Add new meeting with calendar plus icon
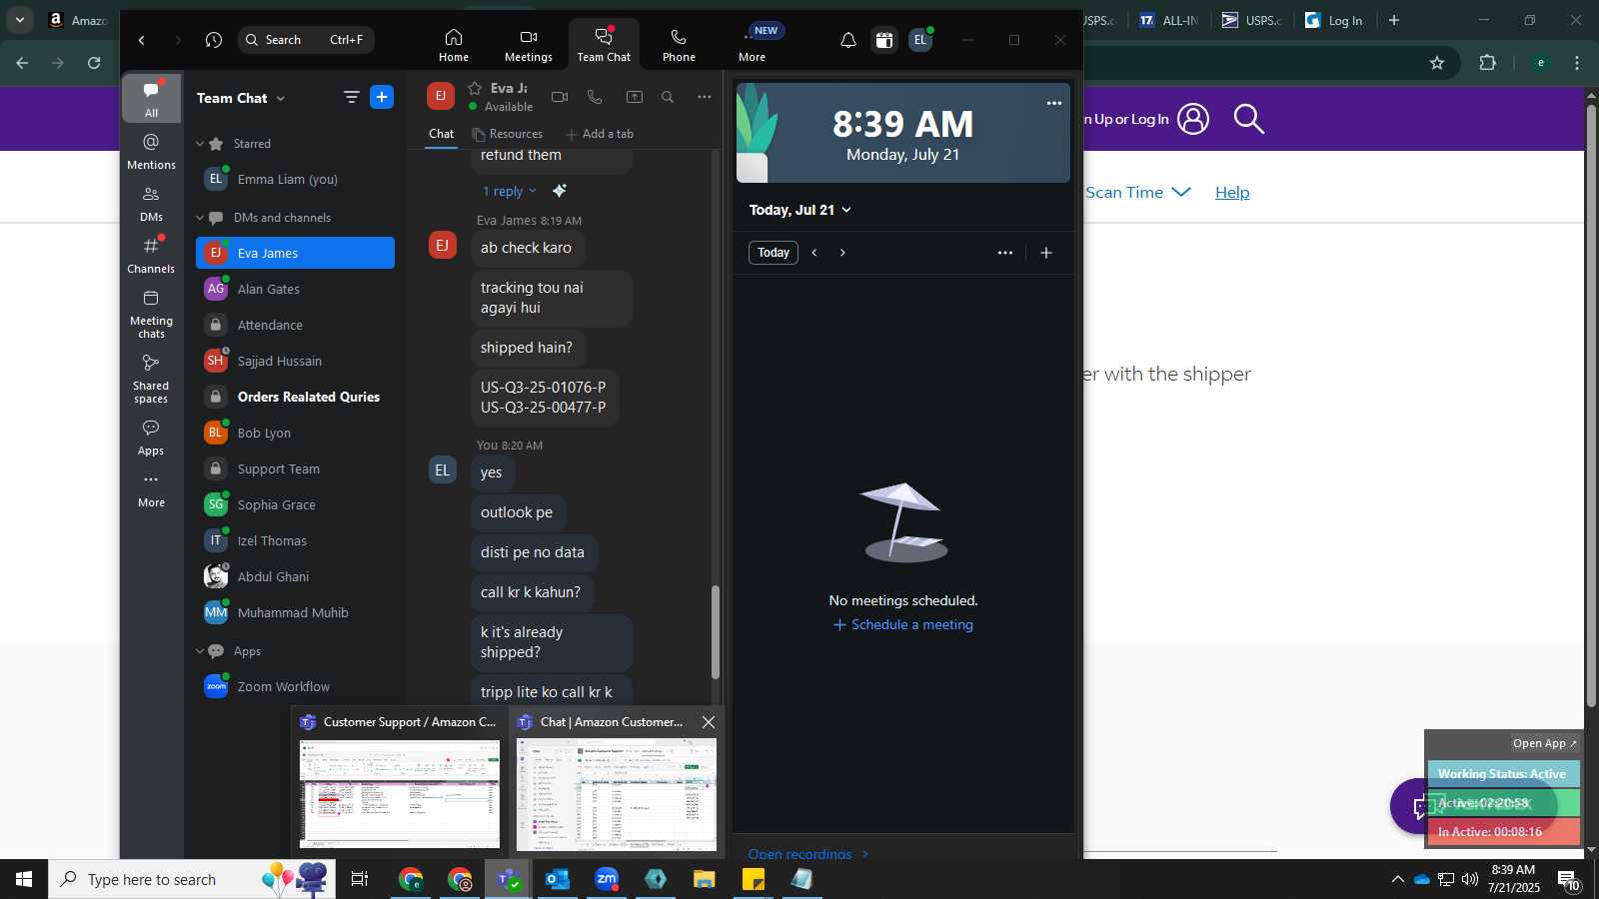This screenshot has width=1599, height=899. point(1046,253)
